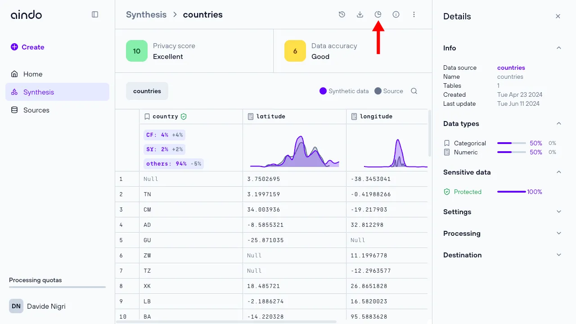Click latitude value 18.485721

pyautogui.click(x=295, y=286)
